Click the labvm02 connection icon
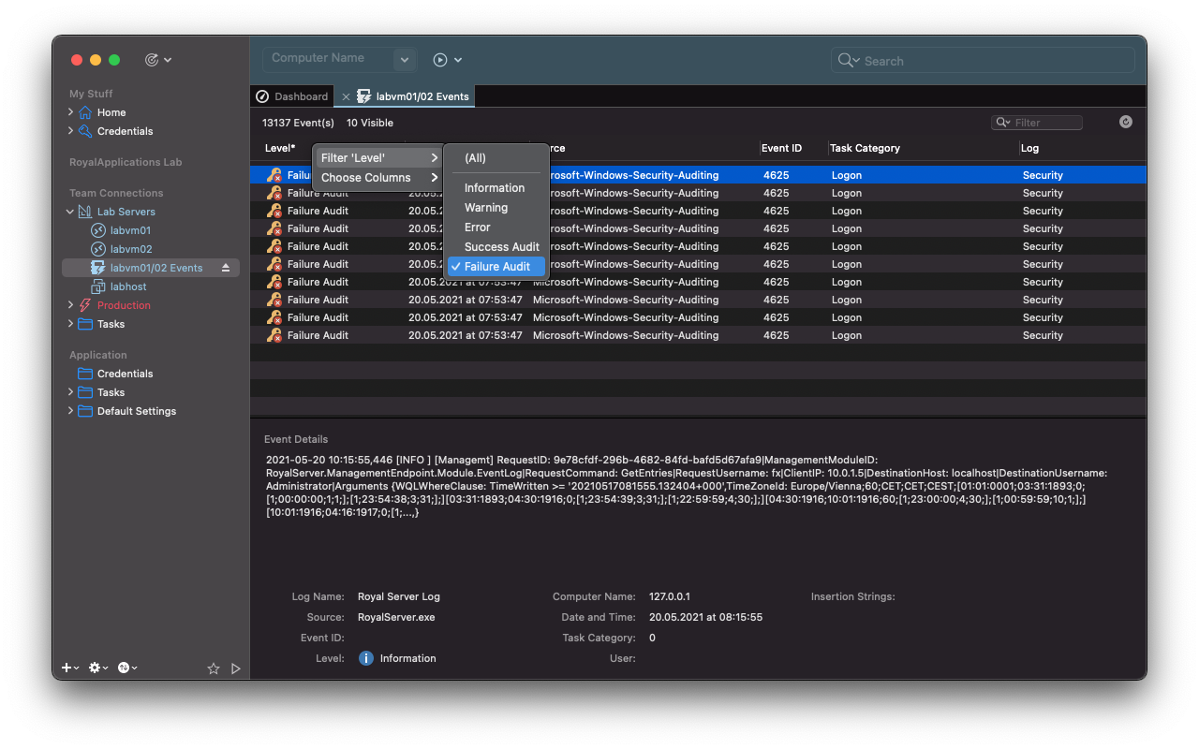This screenshot has width=1199, height=749. pyautogui.click(x=98, y=249)
